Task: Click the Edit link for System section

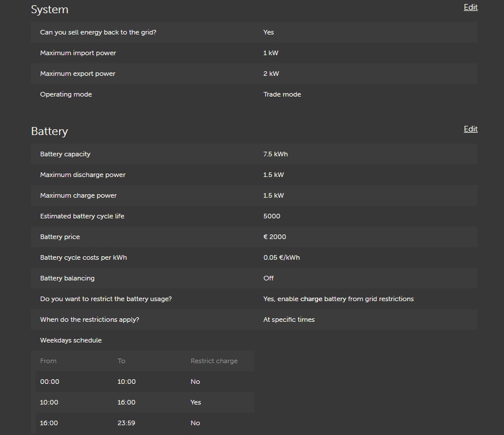Action: (470, 7)
